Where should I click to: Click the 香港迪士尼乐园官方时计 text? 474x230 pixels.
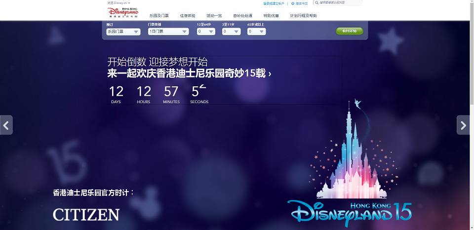pos(93,192)
